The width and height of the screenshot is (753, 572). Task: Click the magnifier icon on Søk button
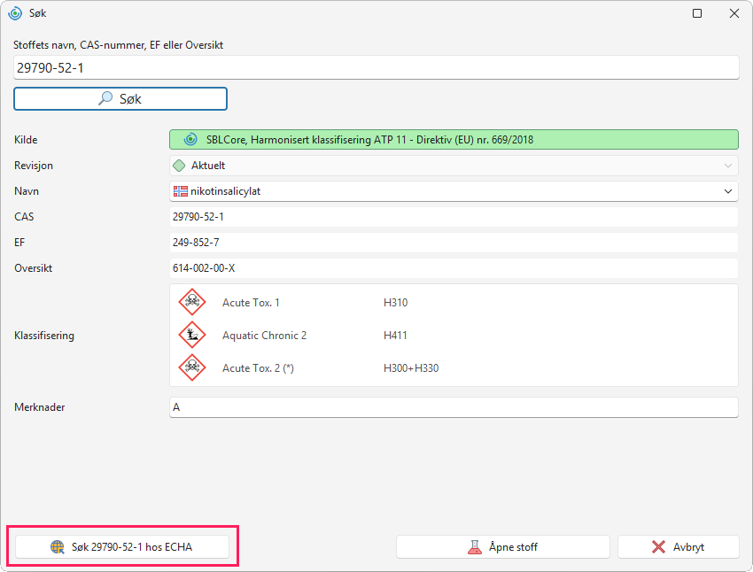[x=105, y=98]
